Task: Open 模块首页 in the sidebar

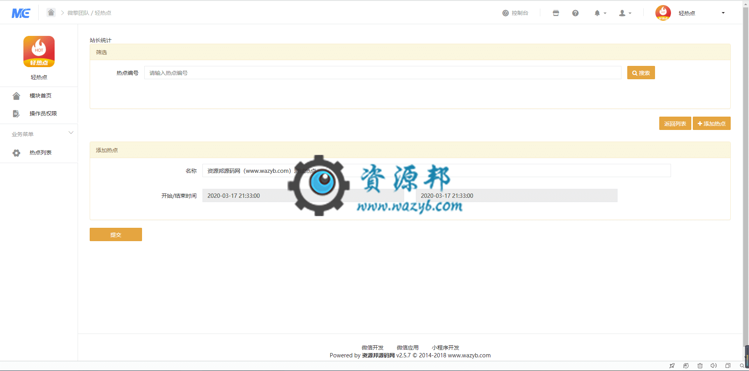Action: pyautogui.click(x=41, y=96)
